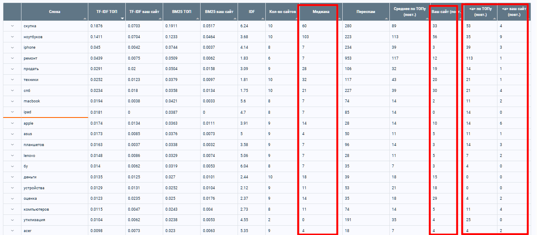Expand the ноутбуков row details
The image size is (537, 235).
pyautogui.click(x=12, y=37)
